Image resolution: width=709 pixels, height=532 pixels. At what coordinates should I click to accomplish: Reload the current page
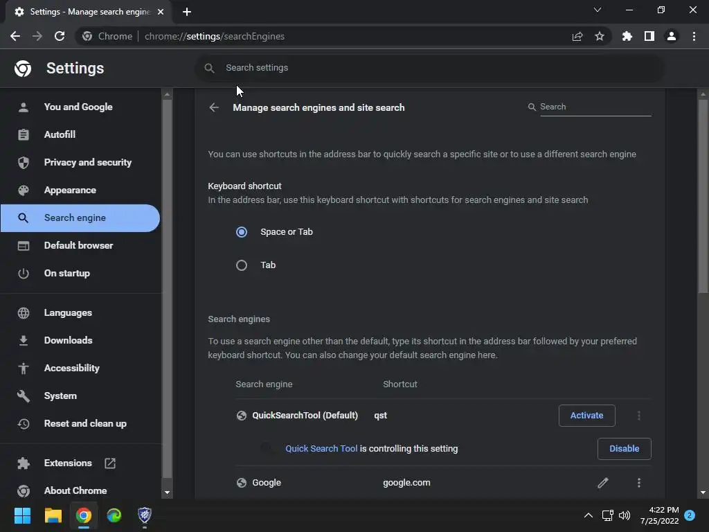pyautogui.click(x=60, y=36)
